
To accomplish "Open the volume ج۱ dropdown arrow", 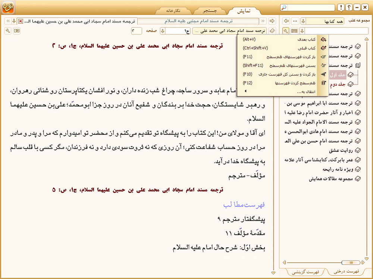I will click(163, 31).
